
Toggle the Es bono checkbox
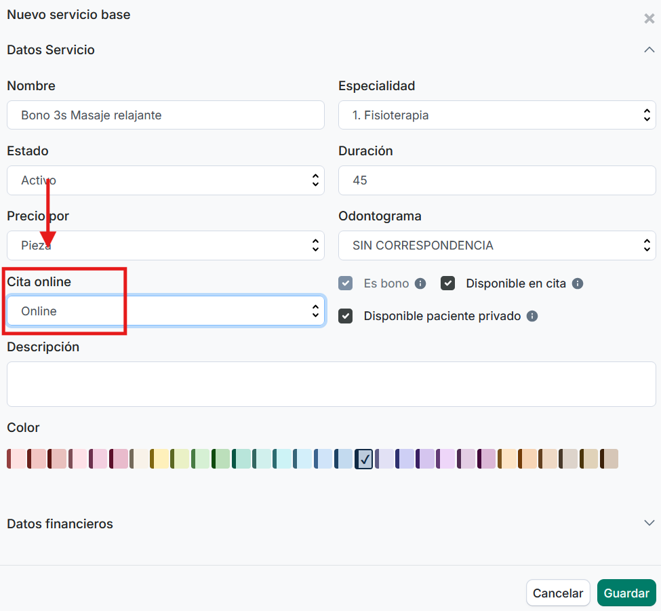click(x=346, y=283)
